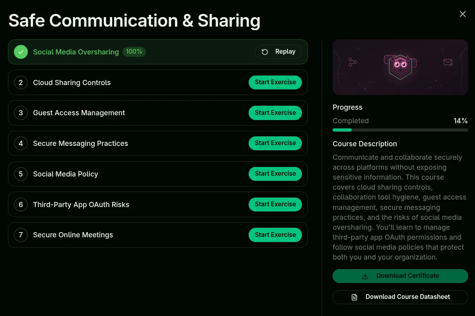The height and width of the screenshot is (316, 475).
Task: Start the Guest Access Management exercise
Action: pyautogui.click(x=275, y=113)
